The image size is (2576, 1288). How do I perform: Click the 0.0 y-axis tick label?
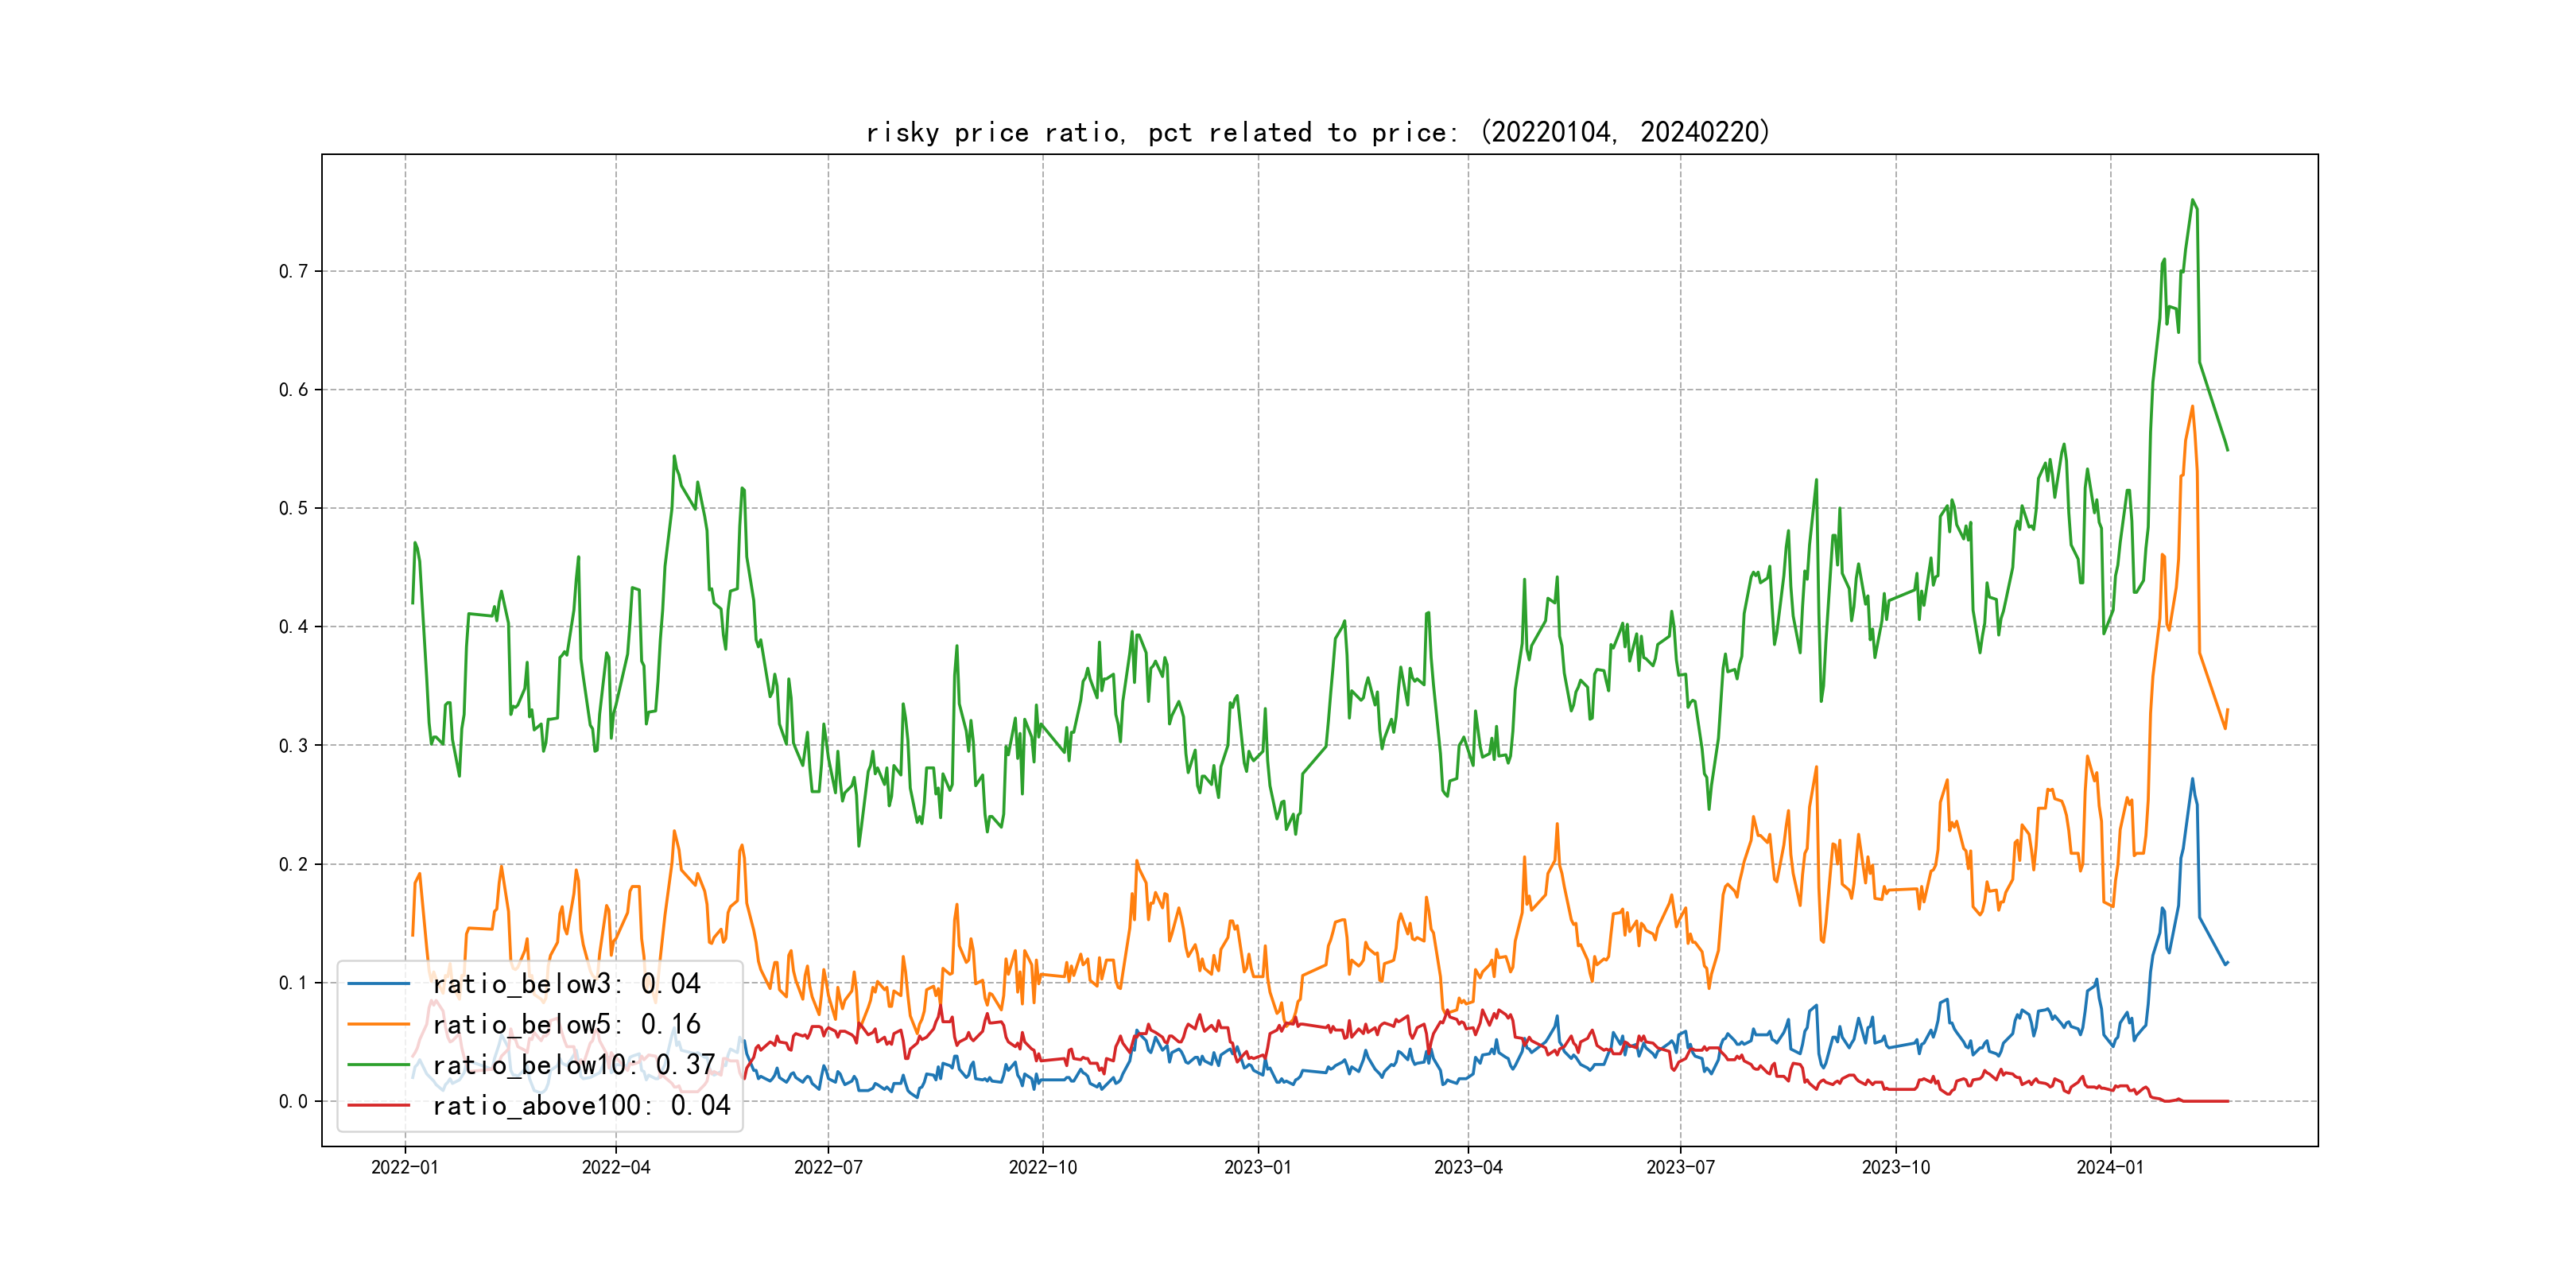coord(293,1101)
